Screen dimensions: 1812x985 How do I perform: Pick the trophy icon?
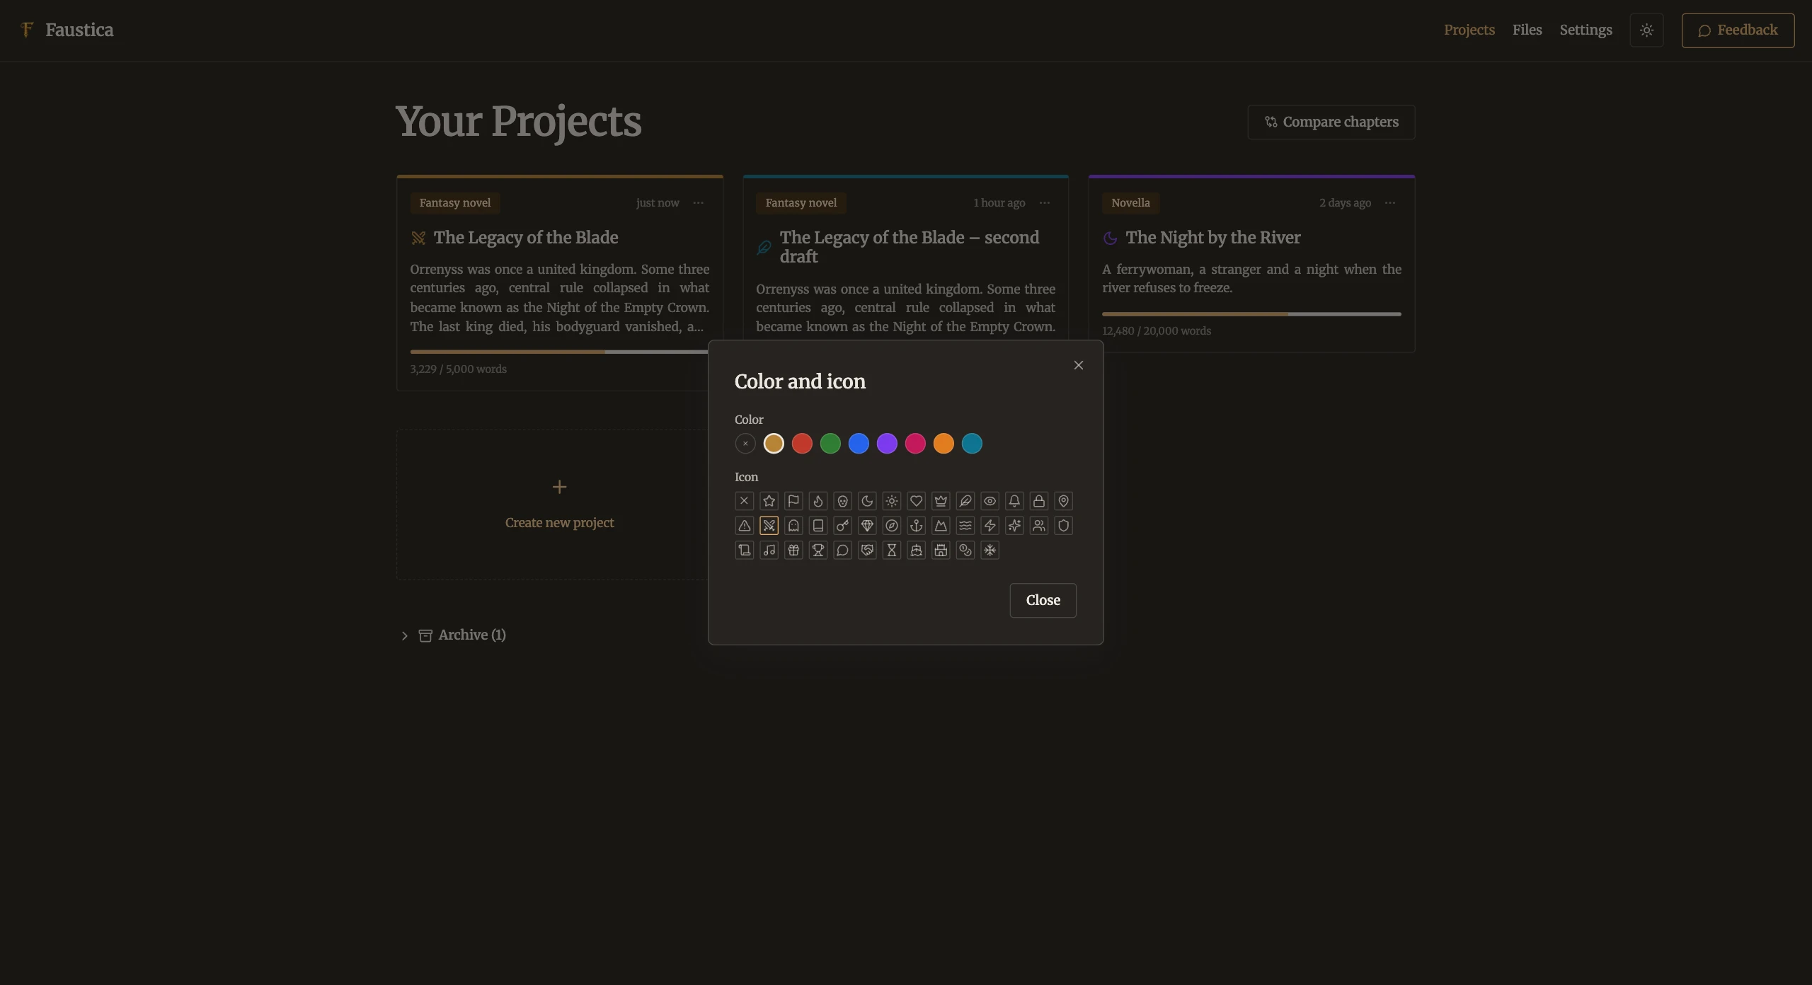point(818,550)
